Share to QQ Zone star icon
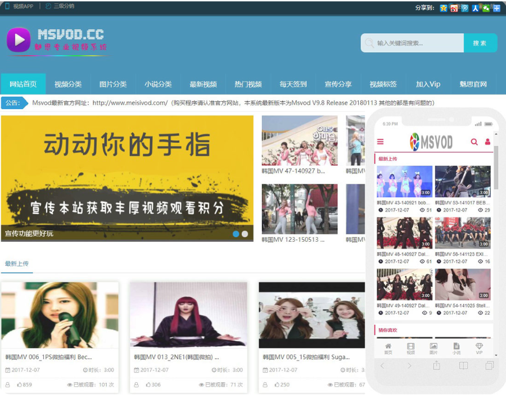 tap(444, 8)
